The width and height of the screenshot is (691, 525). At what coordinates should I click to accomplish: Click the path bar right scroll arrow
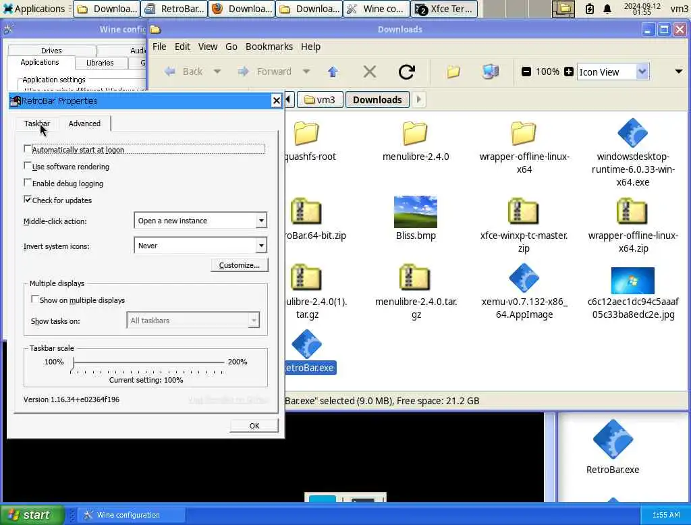[x=418, y=100]
